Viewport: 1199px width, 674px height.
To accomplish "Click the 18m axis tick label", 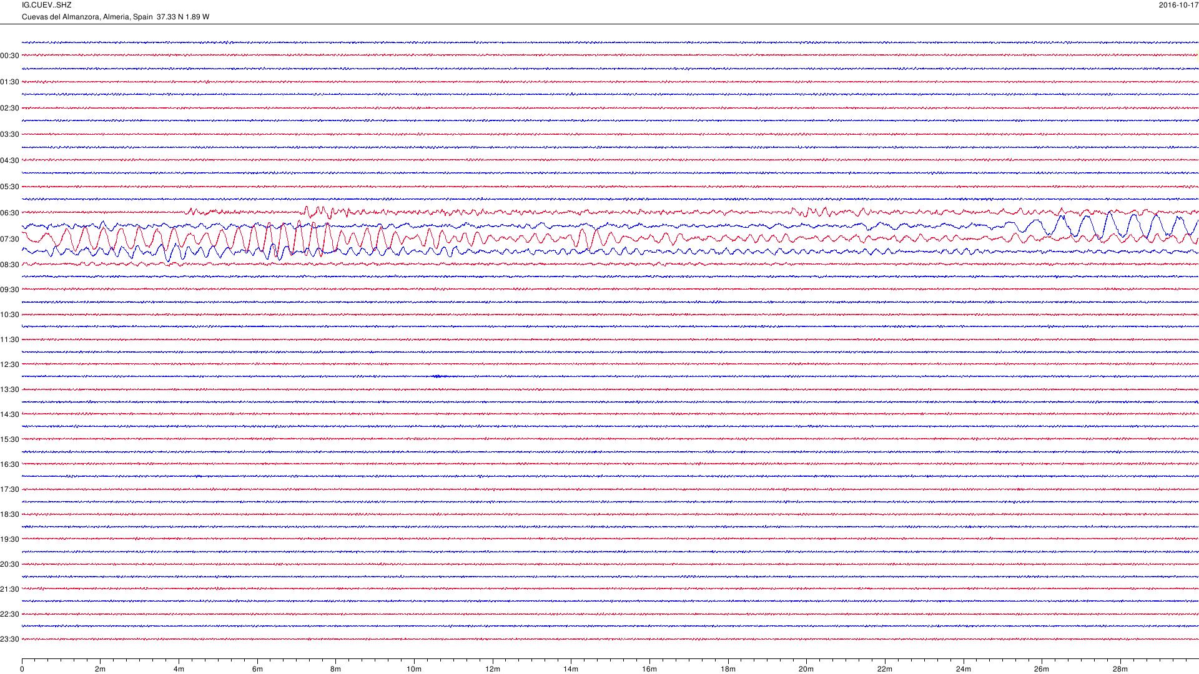I will coord(728,669).
